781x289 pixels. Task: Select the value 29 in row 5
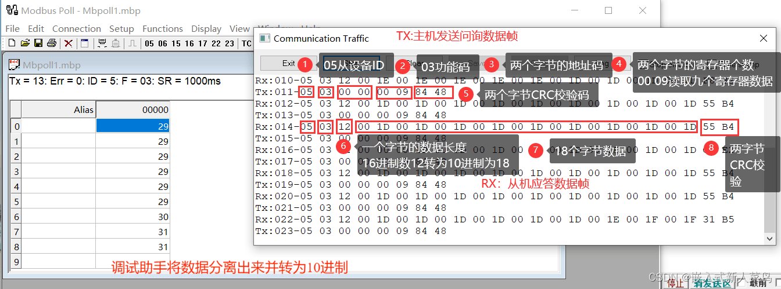pyautogui.click(x=133, y=202)
